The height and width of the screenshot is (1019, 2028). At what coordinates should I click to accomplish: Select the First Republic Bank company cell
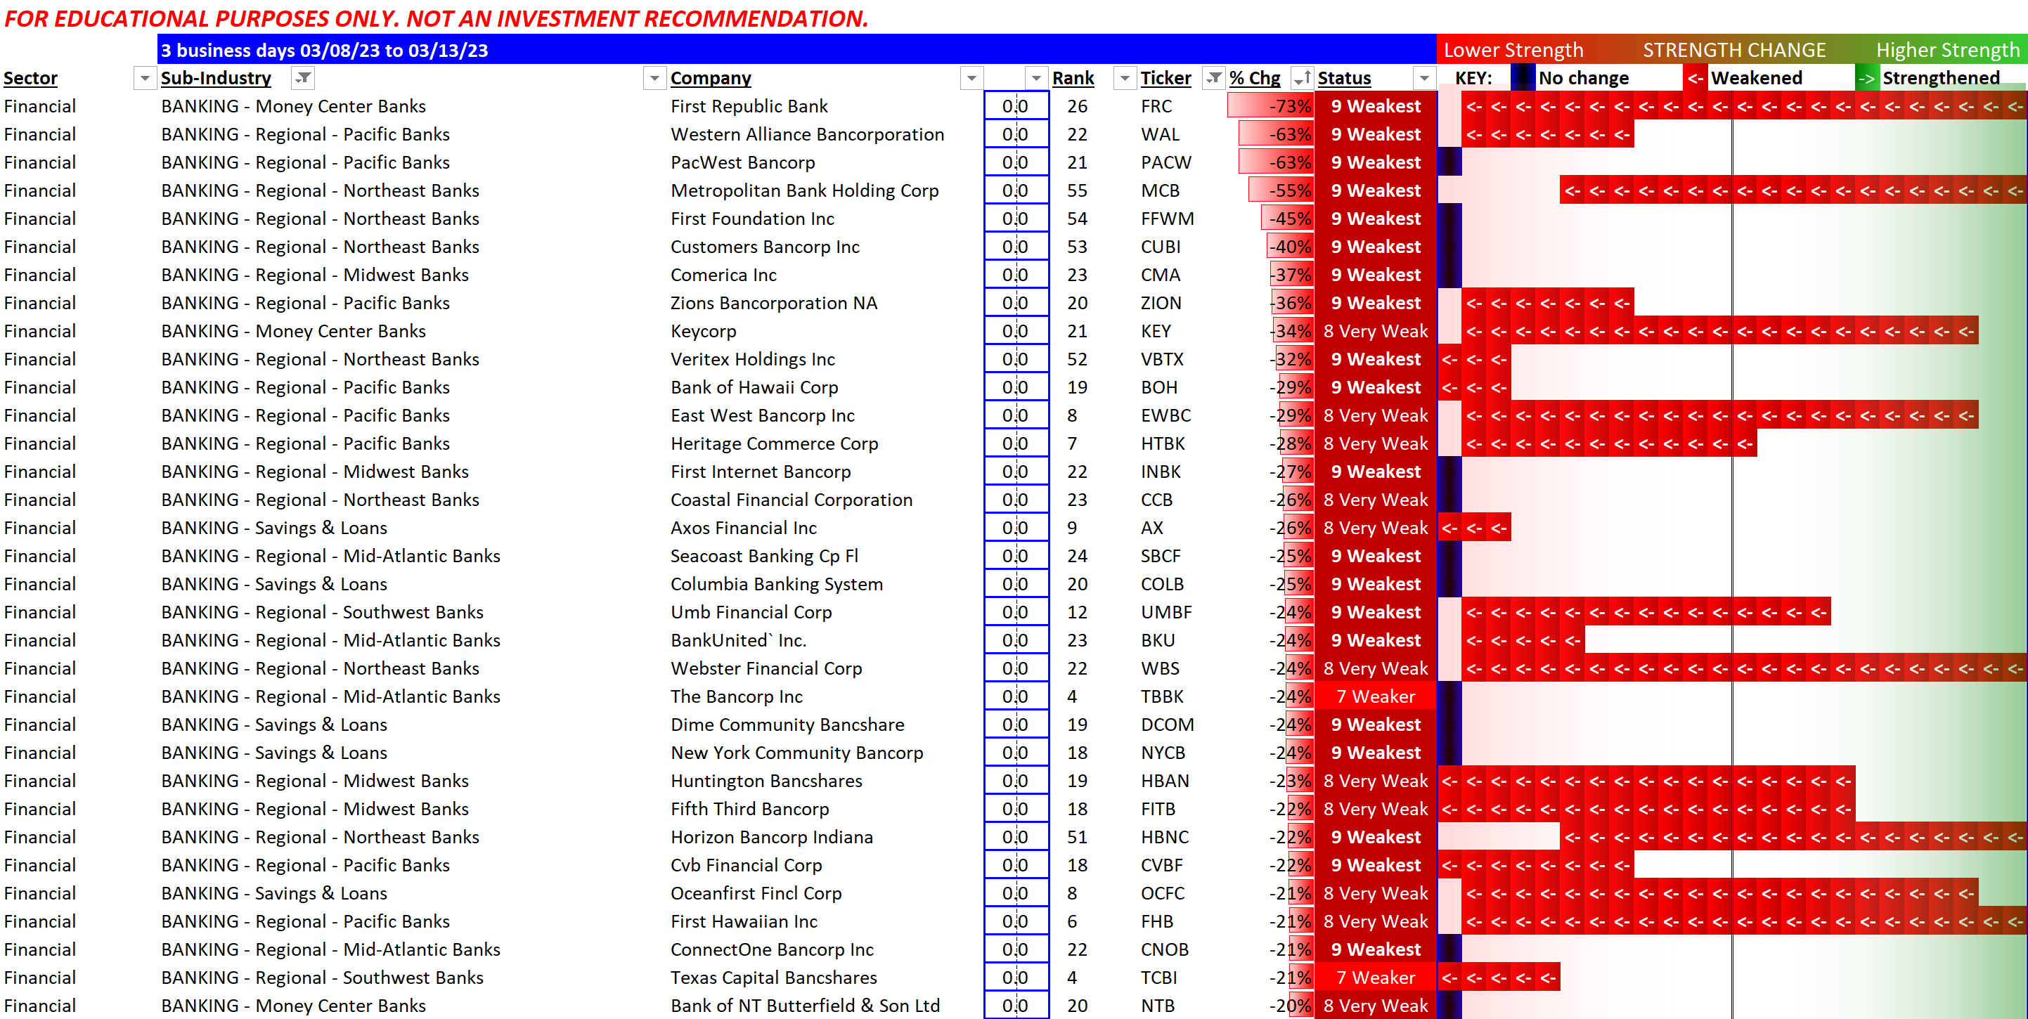click(749, 106)
